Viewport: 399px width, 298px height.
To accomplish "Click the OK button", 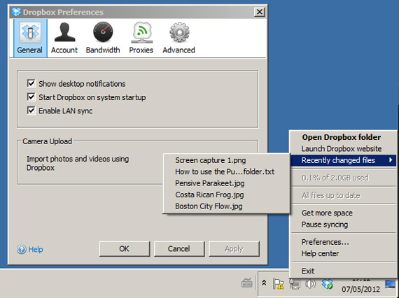I will click(125, 248).
